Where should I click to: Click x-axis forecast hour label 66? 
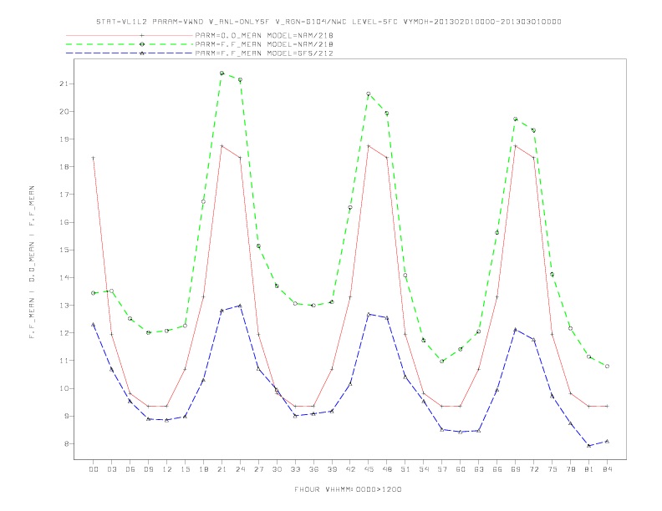[497, 469]
